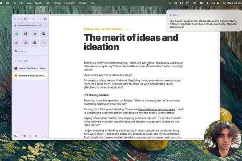This screenshot has width=242, height=161.
Task: Click the THINKING IN PROGRESS header label
Action: [x=103, y=29]
